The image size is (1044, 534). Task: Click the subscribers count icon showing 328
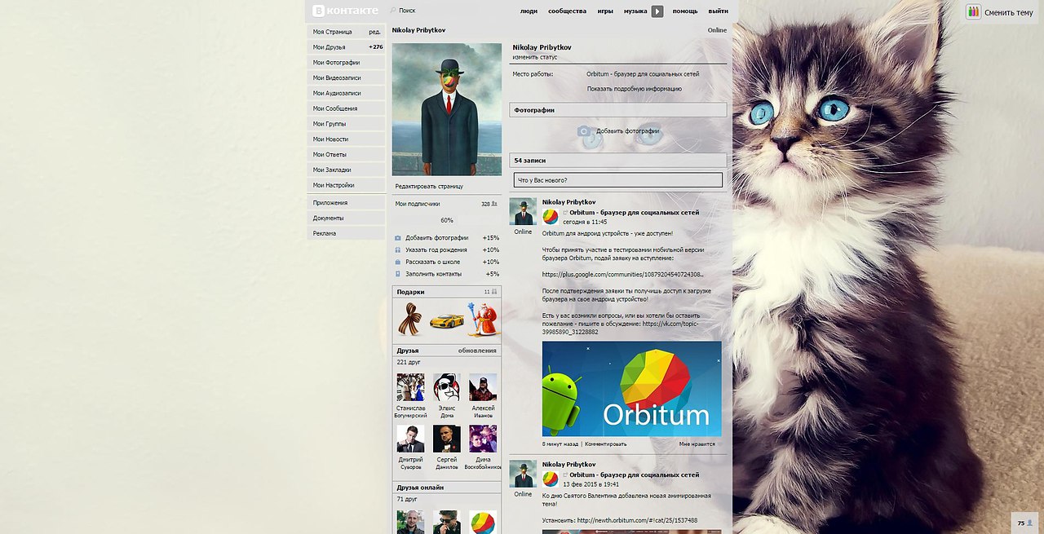pyautogui.click(x=495, y=204)
